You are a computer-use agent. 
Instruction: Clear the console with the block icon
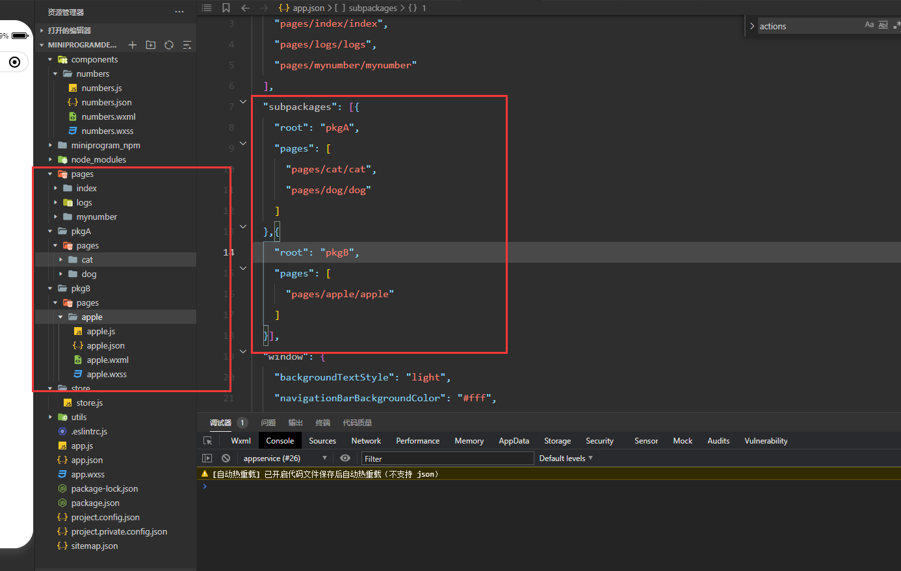pos(226,458)
